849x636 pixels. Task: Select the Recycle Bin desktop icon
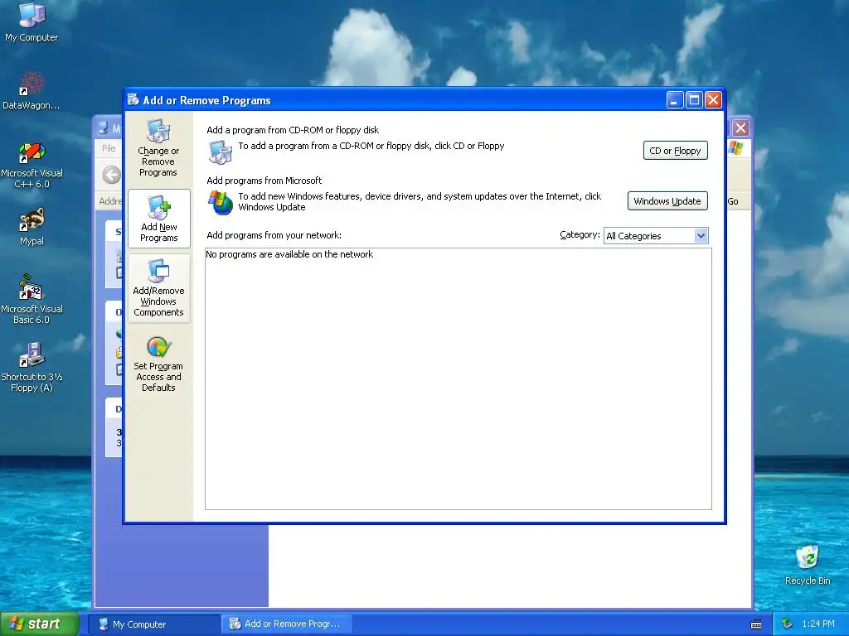point(808,565)
